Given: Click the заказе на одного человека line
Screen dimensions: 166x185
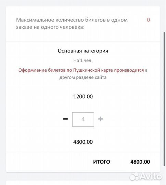Looking at the screenshot, I should [x=50, y=27].
